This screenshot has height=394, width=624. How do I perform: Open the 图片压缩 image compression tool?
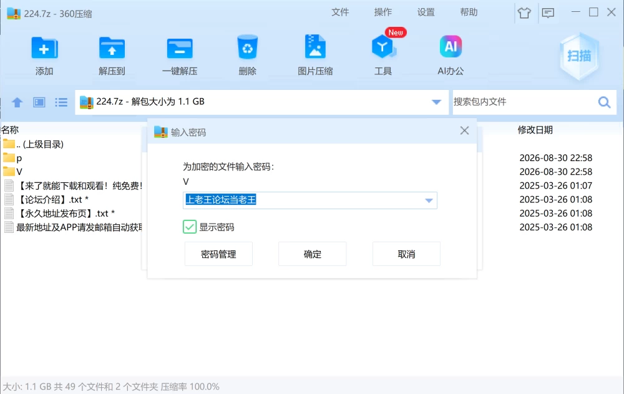pyautogui.click(x=315, y=47)
